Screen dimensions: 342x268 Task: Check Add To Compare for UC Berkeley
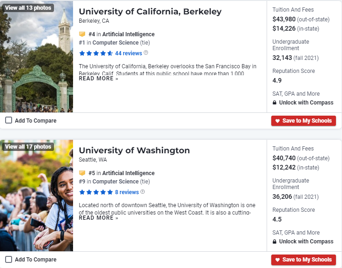pos(9,120)
